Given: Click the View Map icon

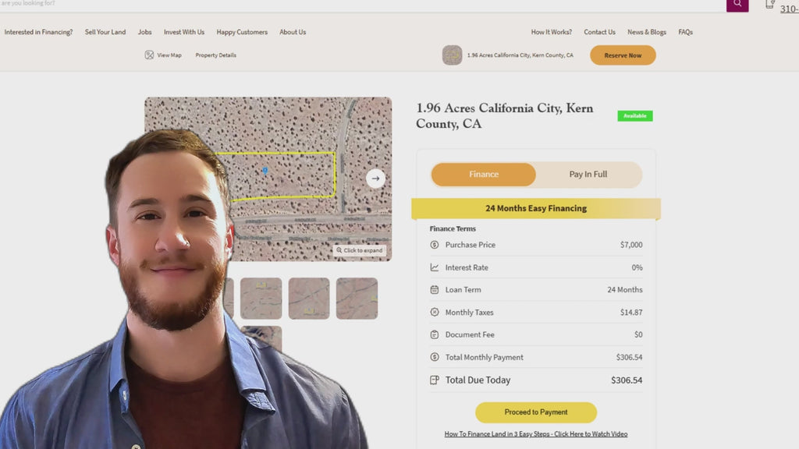Looking at the screenshot, I should click(x=149, y=55).
